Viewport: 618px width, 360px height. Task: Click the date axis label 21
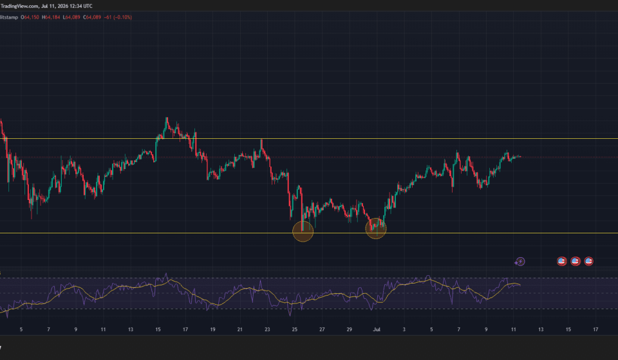click(x=239, y=329)
